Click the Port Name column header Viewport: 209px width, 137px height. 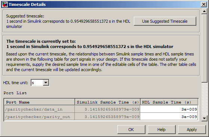[40, 102]
